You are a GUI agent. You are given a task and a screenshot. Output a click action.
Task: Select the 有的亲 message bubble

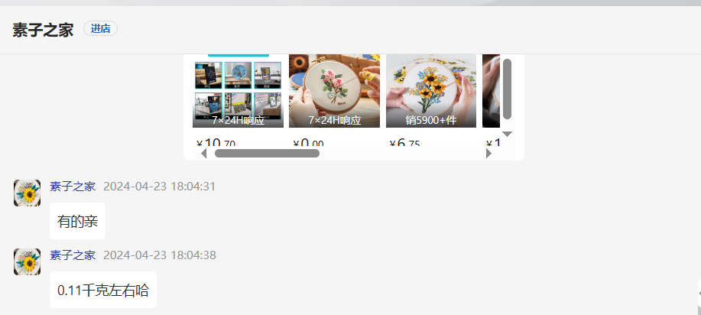point(77,221)
